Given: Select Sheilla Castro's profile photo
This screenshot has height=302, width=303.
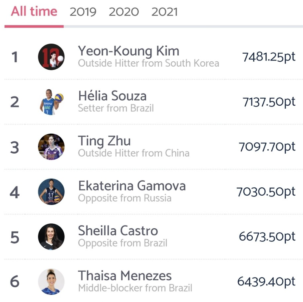Looking at the screenshot, I should pyautogui.click(x=52, y=237).
